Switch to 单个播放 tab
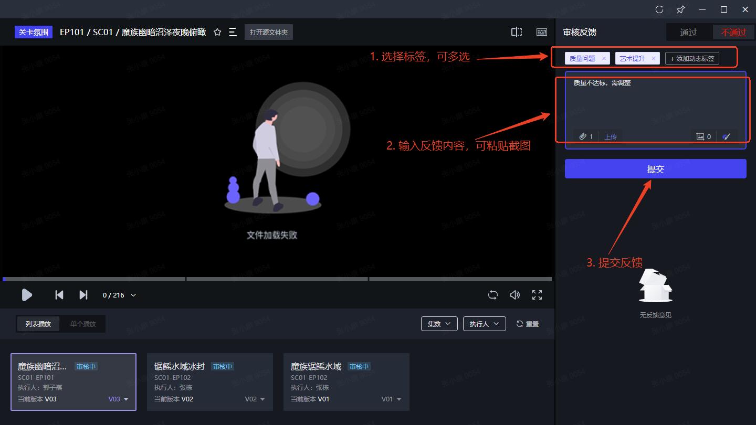 (83, 324)
